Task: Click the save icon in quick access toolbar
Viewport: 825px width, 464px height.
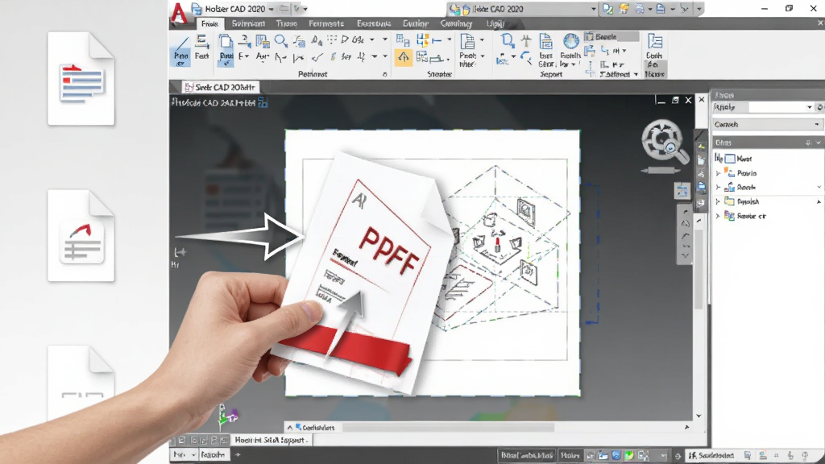Action: click(197, 9)
